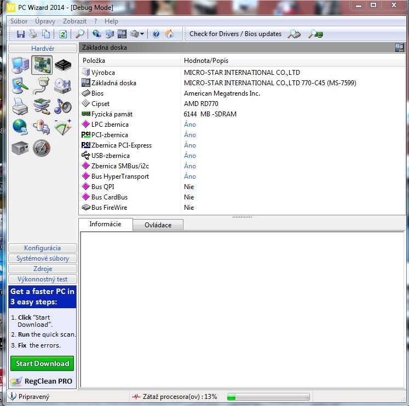Expand the Konfigurácia section
Image resolution: width=409 pixels, height=406 pixels.
(43, 248)
